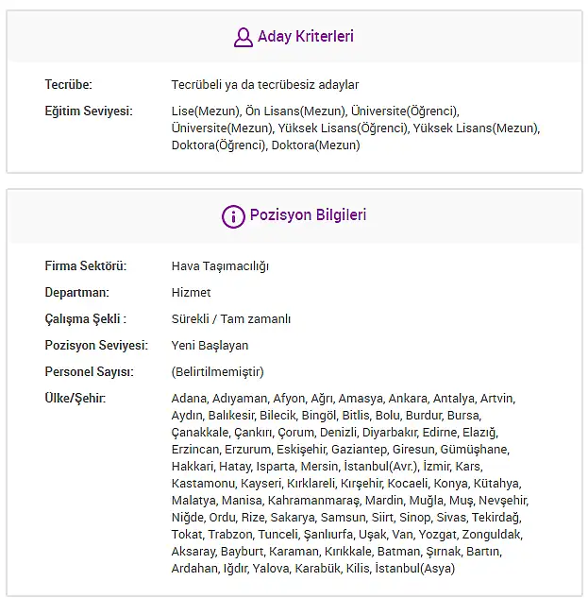The width and height of the screenshot is (588, 598).
Task: Click the Tecrübe label
Action: click(69, 84)
